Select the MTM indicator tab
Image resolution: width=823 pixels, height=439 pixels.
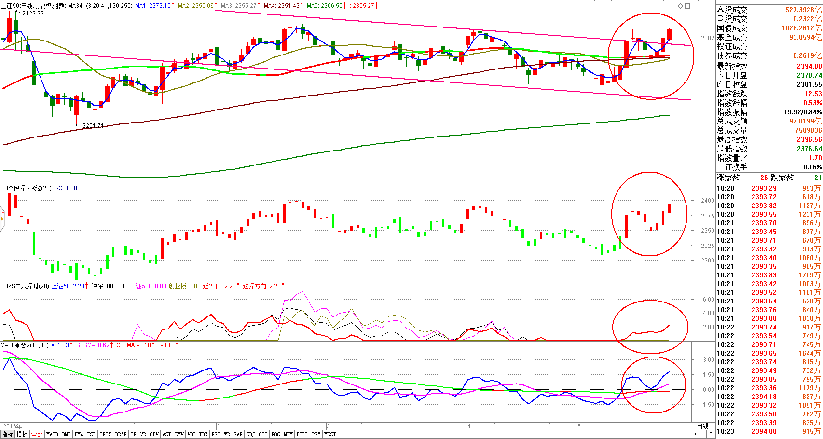click(x=288, y=434)
